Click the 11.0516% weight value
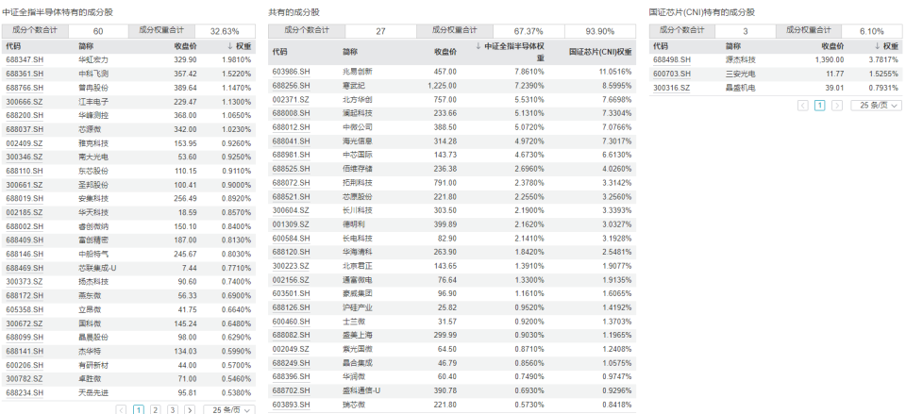Screen dimensions: 906x414 (x=614, y=72)
